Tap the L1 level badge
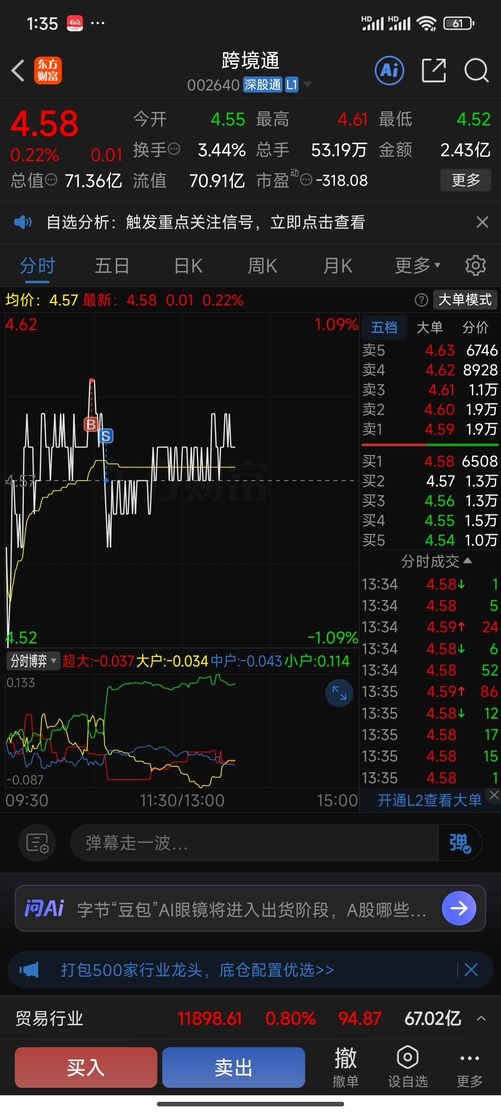The image size is (501, 1115). pyautogui.click(x=292, y=84)
